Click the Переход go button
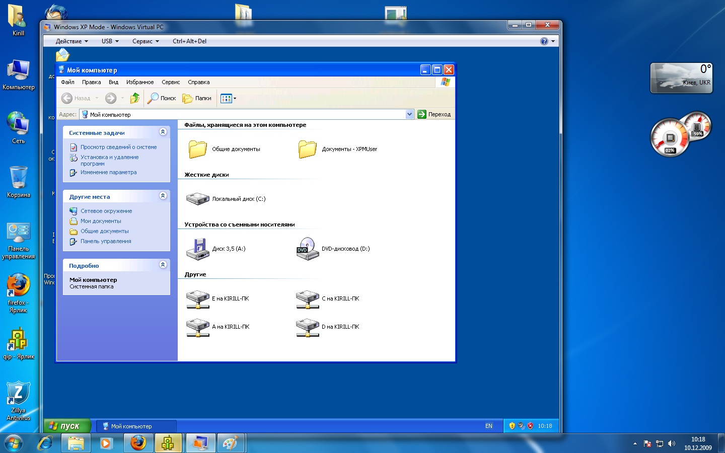This screenshot has width=725, height=453. tap(434, 114)
